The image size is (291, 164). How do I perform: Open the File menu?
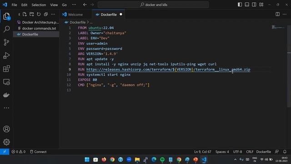[14, 5]
